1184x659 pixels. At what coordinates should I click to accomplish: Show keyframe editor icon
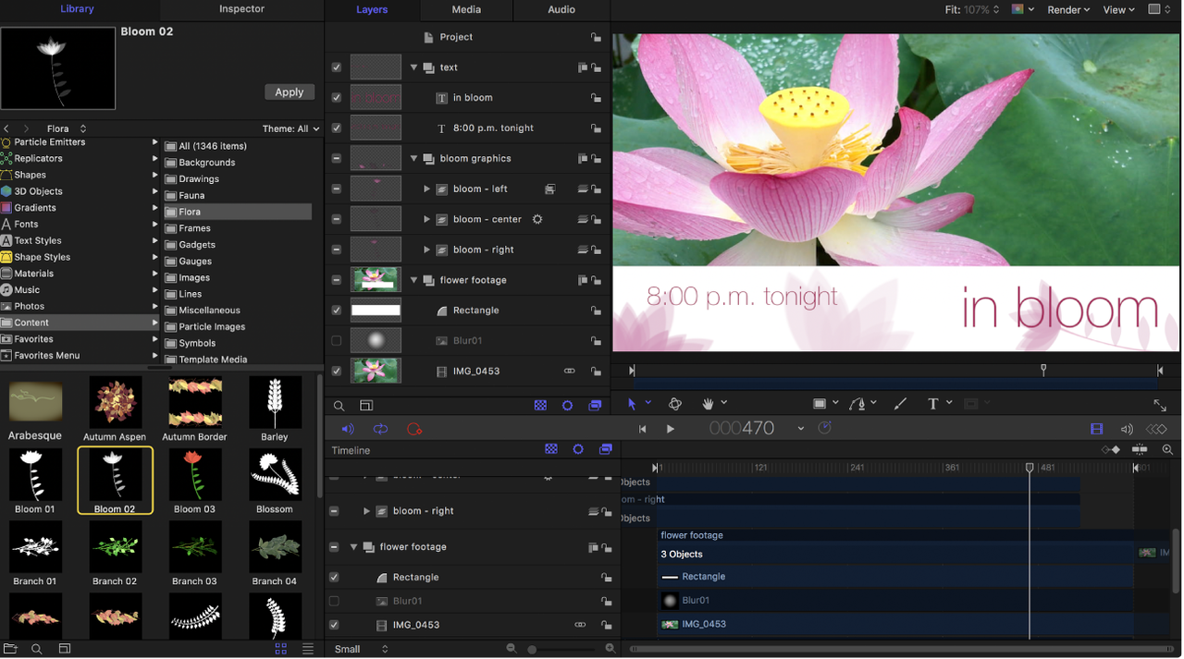point(1156,429)
